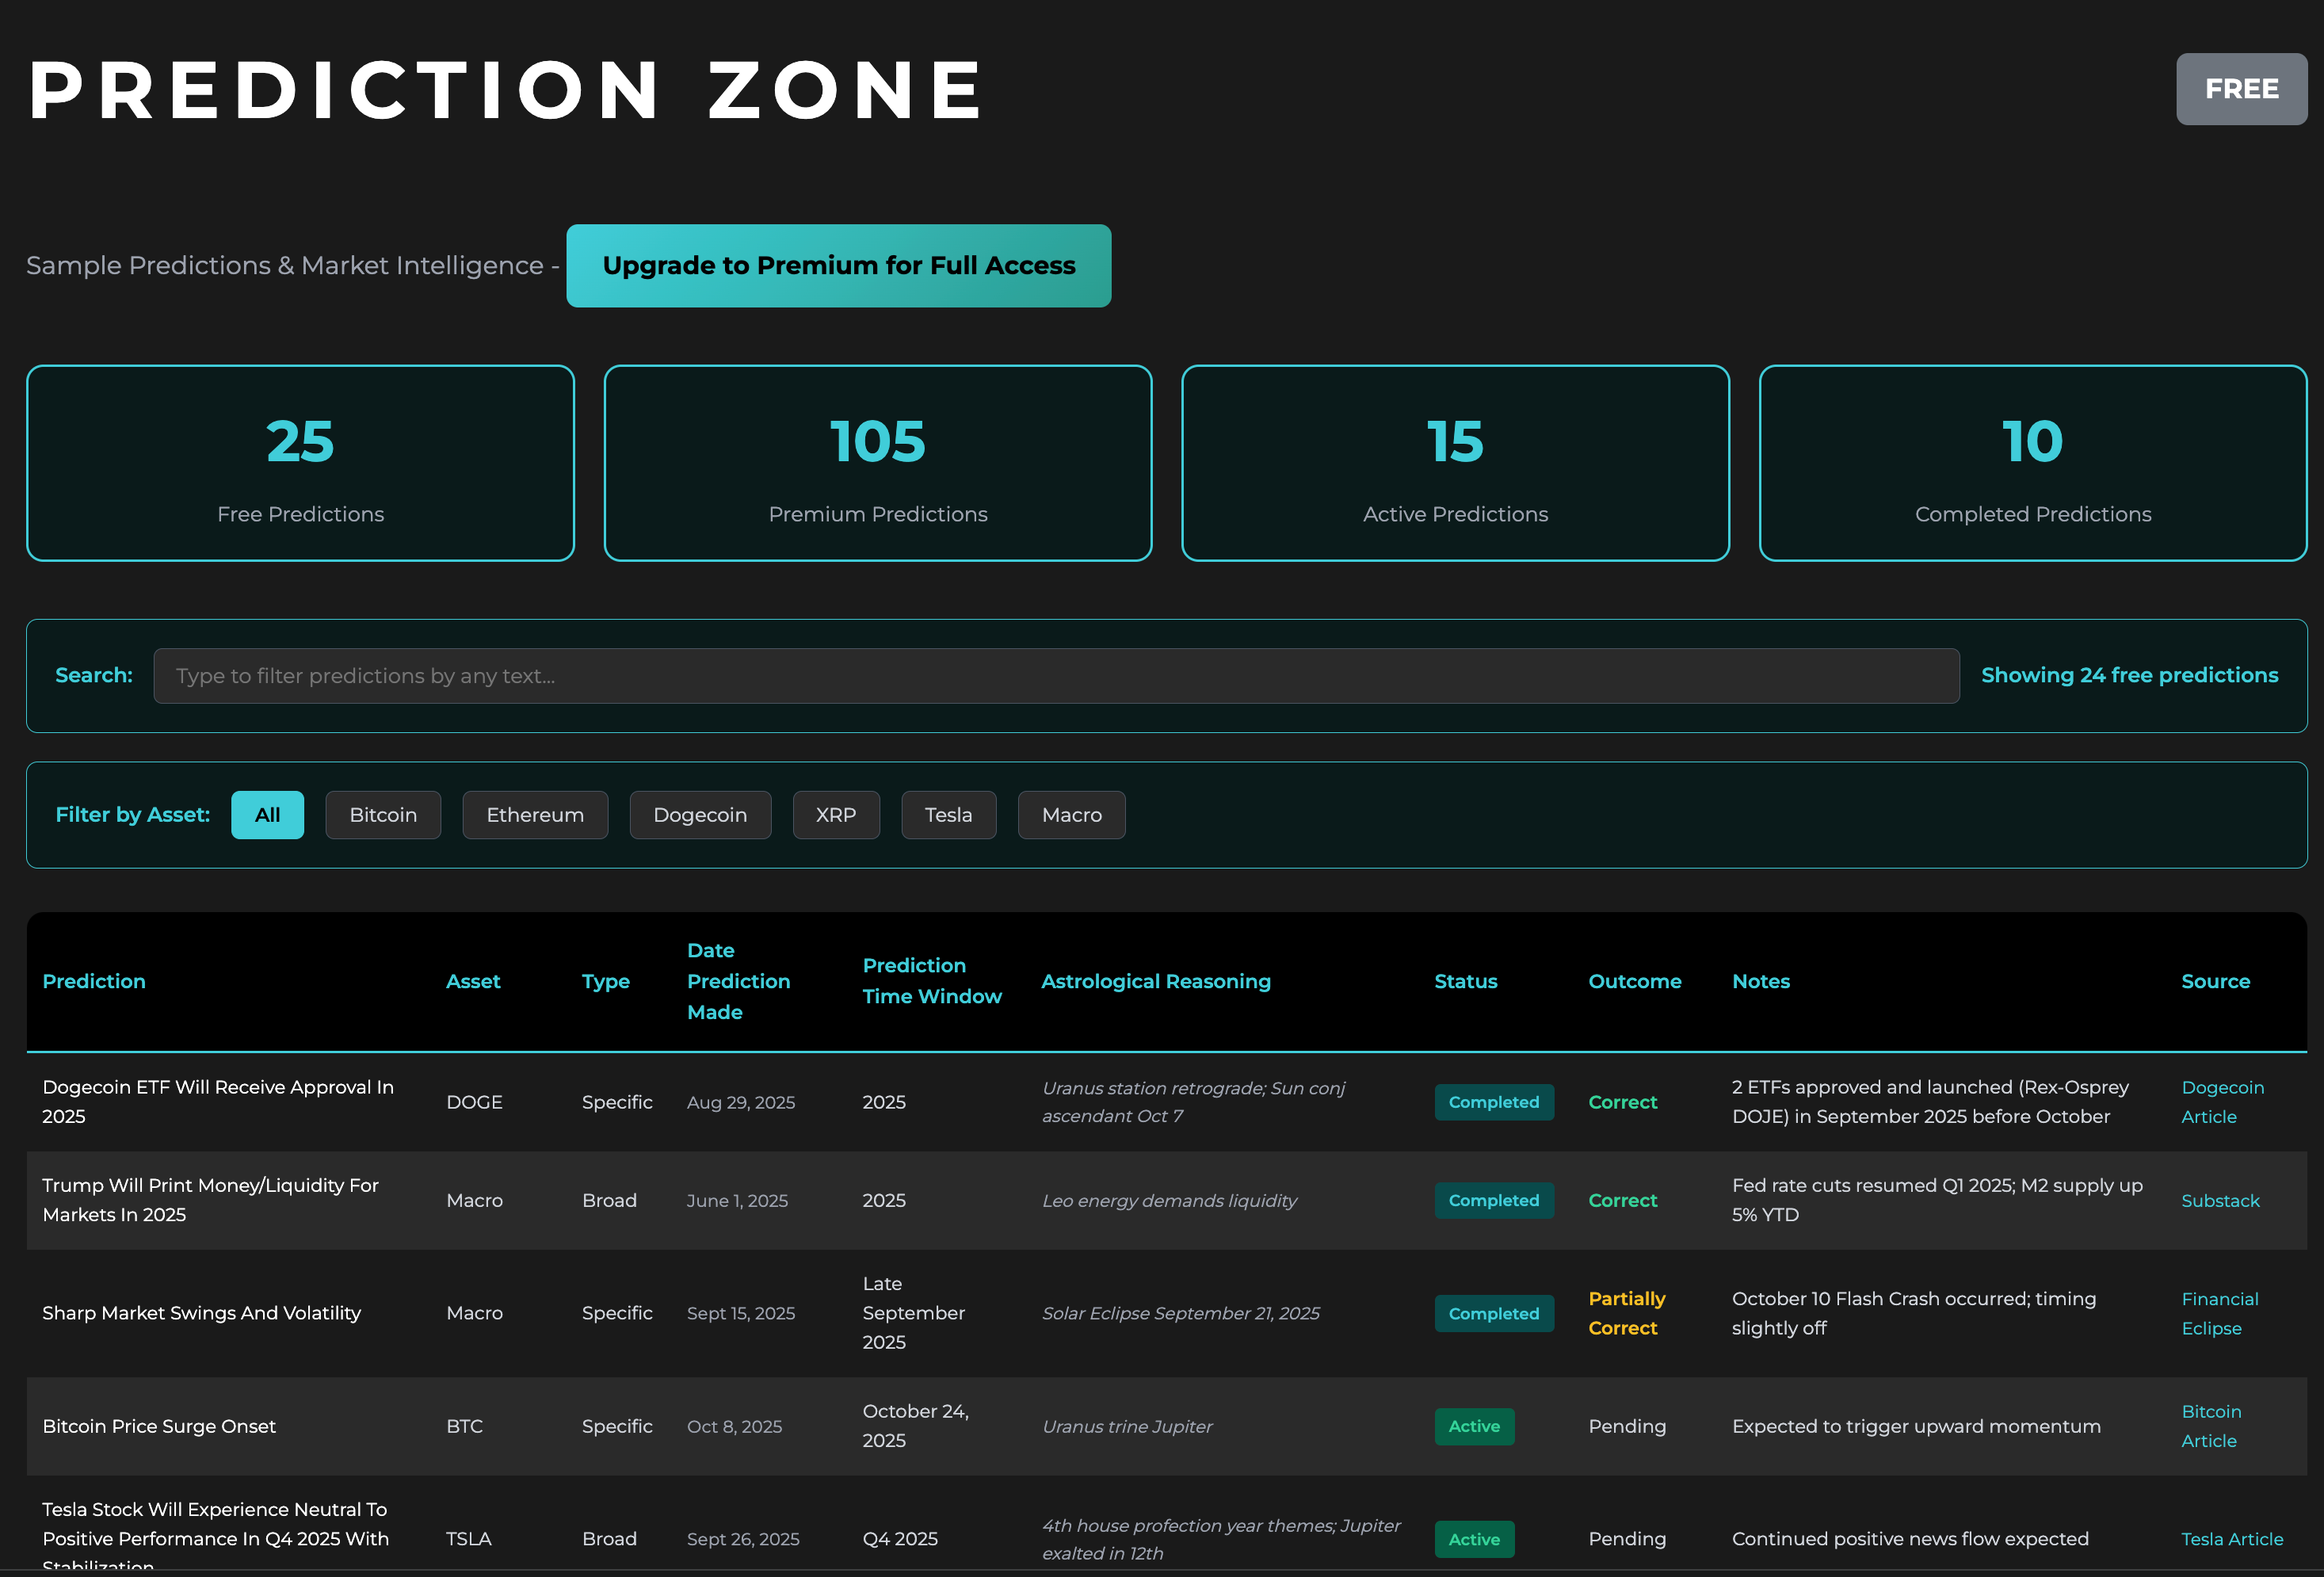The width and height of the screenshot is (2324, 1577).
Task: Open the Substack source link
Action: pos(2219,1201)
